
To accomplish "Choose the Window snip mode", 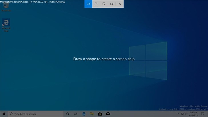I will (x=104, y=4).
